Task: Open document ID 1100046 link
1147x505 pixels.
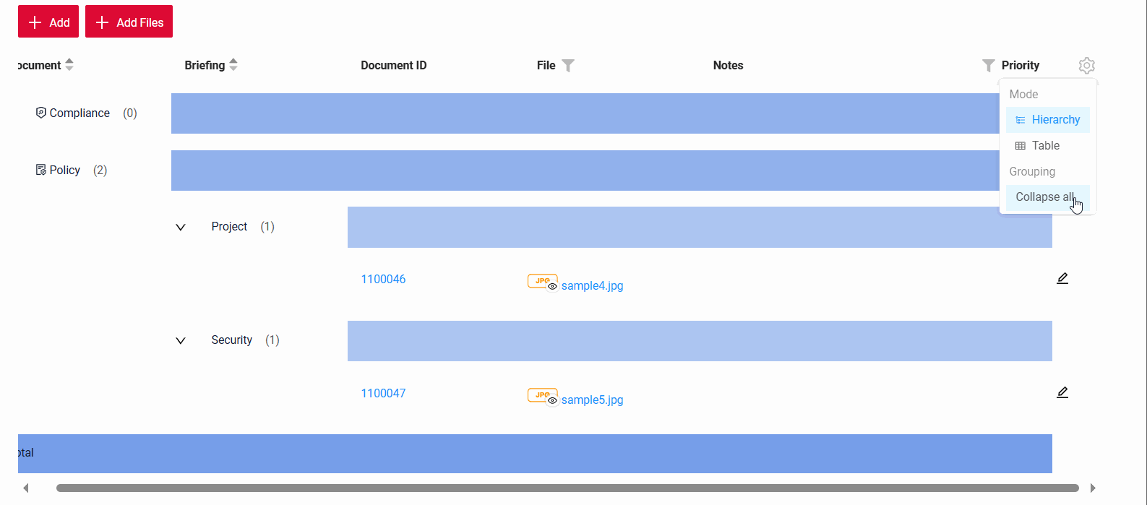Action: 383,280
